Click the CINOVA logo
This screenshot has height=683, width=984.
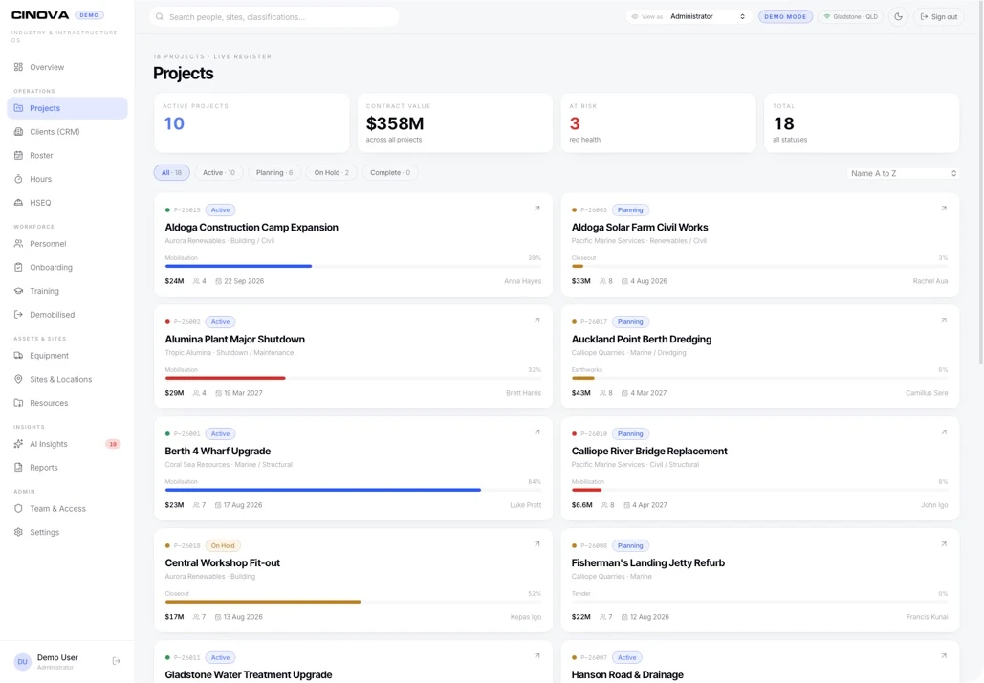[x=40, y=15]
